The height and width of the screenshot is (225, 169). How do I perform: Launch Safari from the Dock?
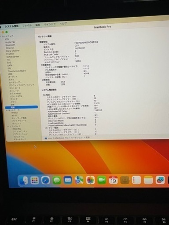pyautogui.click(x=46, y=180)
